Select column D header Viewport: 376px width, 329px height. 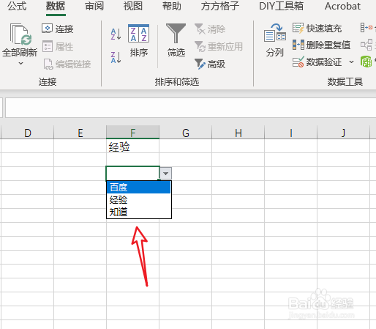pos(28,133)
